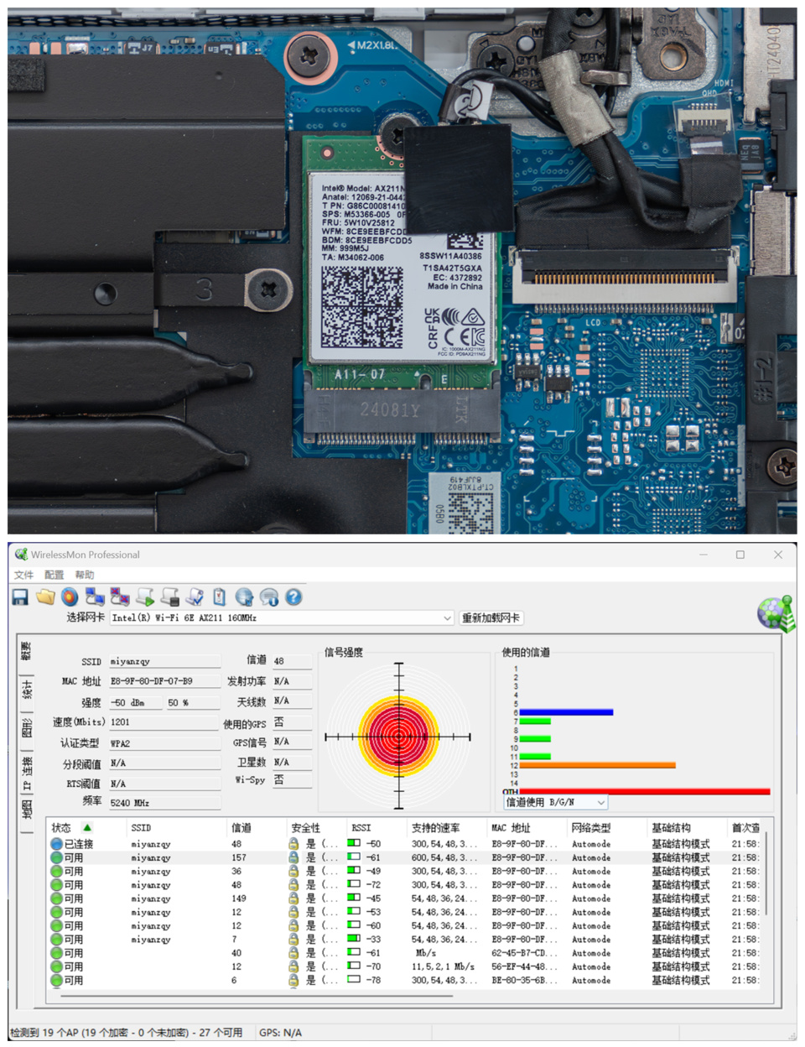Click the scroll with blue checkmark toolbar icon
The width and height of the screenshot is (805, 1047).
click(x=195, y=596)
